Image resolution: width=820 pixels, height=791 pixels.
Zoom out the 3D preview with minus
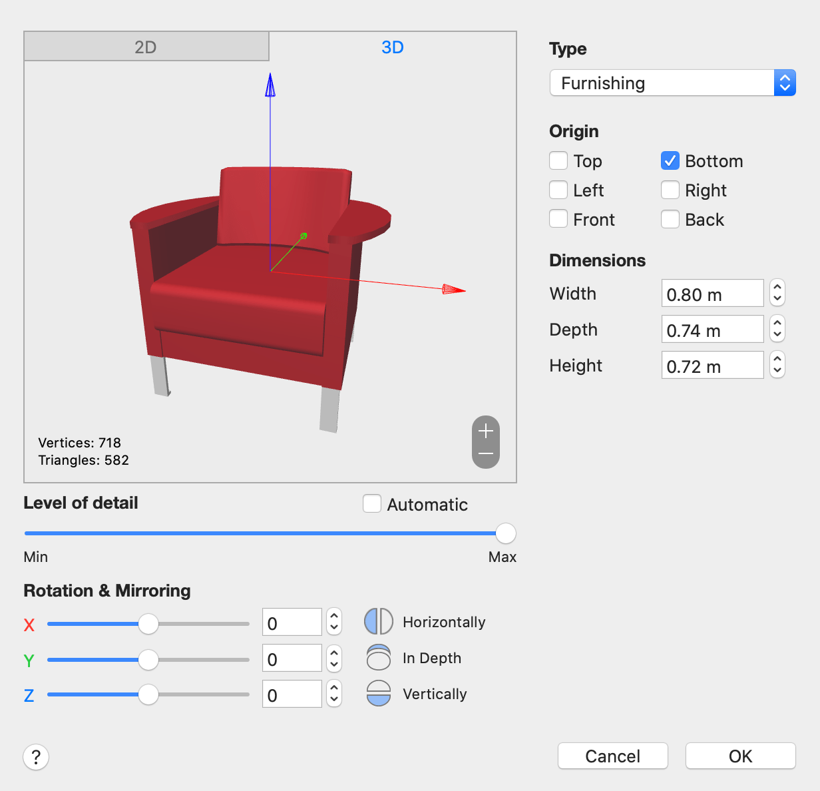486,455
